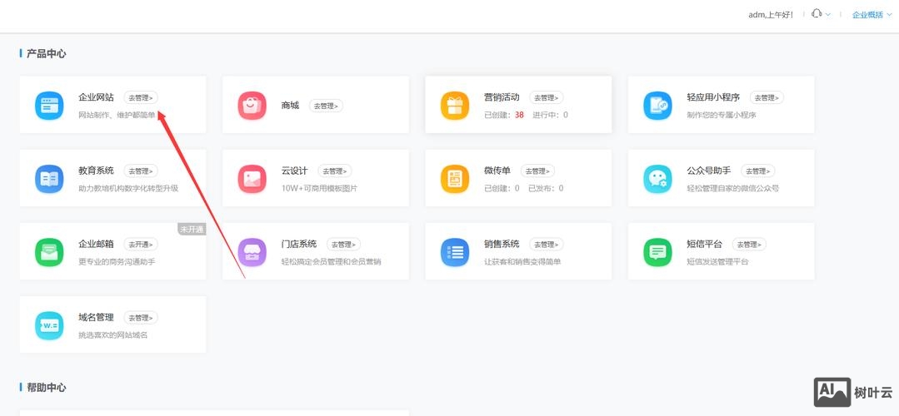Expand the 企业概括 dropdown menu
This screenshot has height=416, width=899.
[872, 15]
